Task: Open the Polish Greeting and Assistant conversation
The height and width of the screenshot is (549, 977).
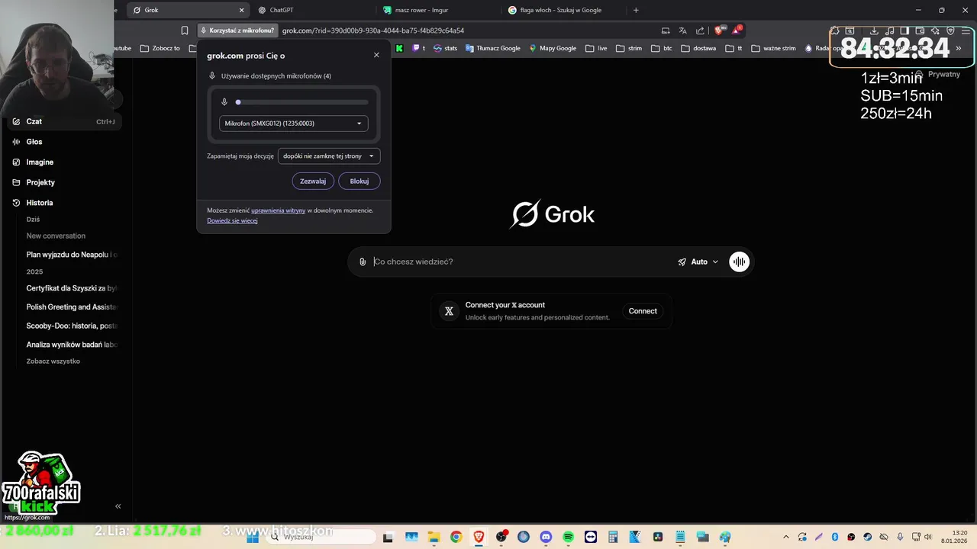Action: [72, 307]
